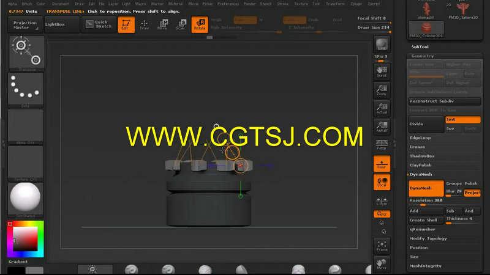Open the Alpha menu
Image resolution: width=490 pixels, height=275 pixels.
pos(12,4)
